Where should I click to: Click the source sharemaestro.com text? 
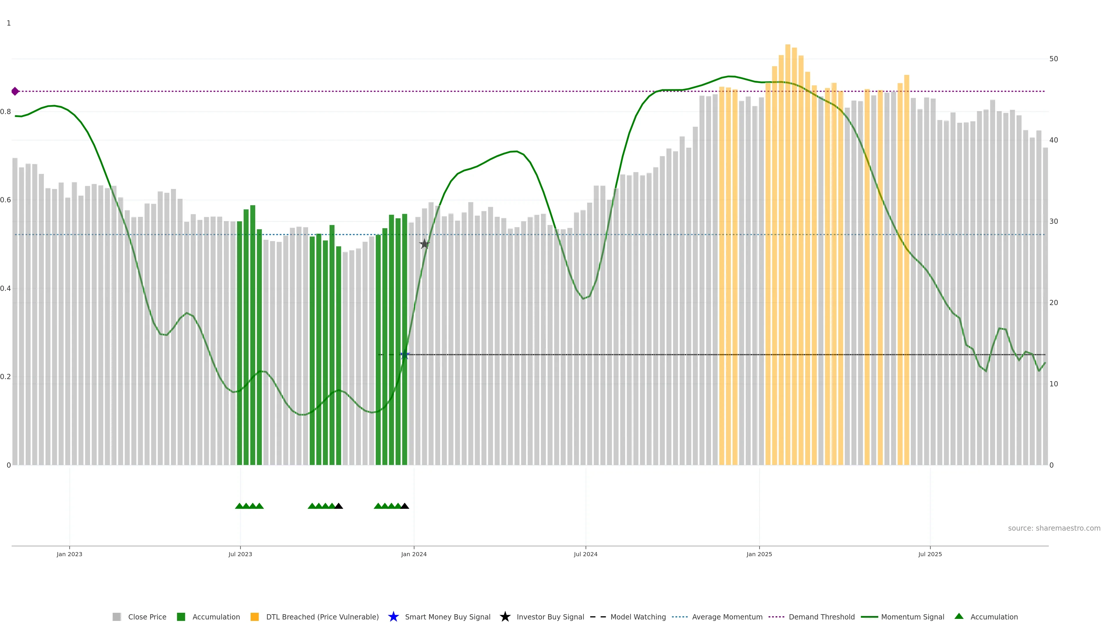click(1053, 528)
